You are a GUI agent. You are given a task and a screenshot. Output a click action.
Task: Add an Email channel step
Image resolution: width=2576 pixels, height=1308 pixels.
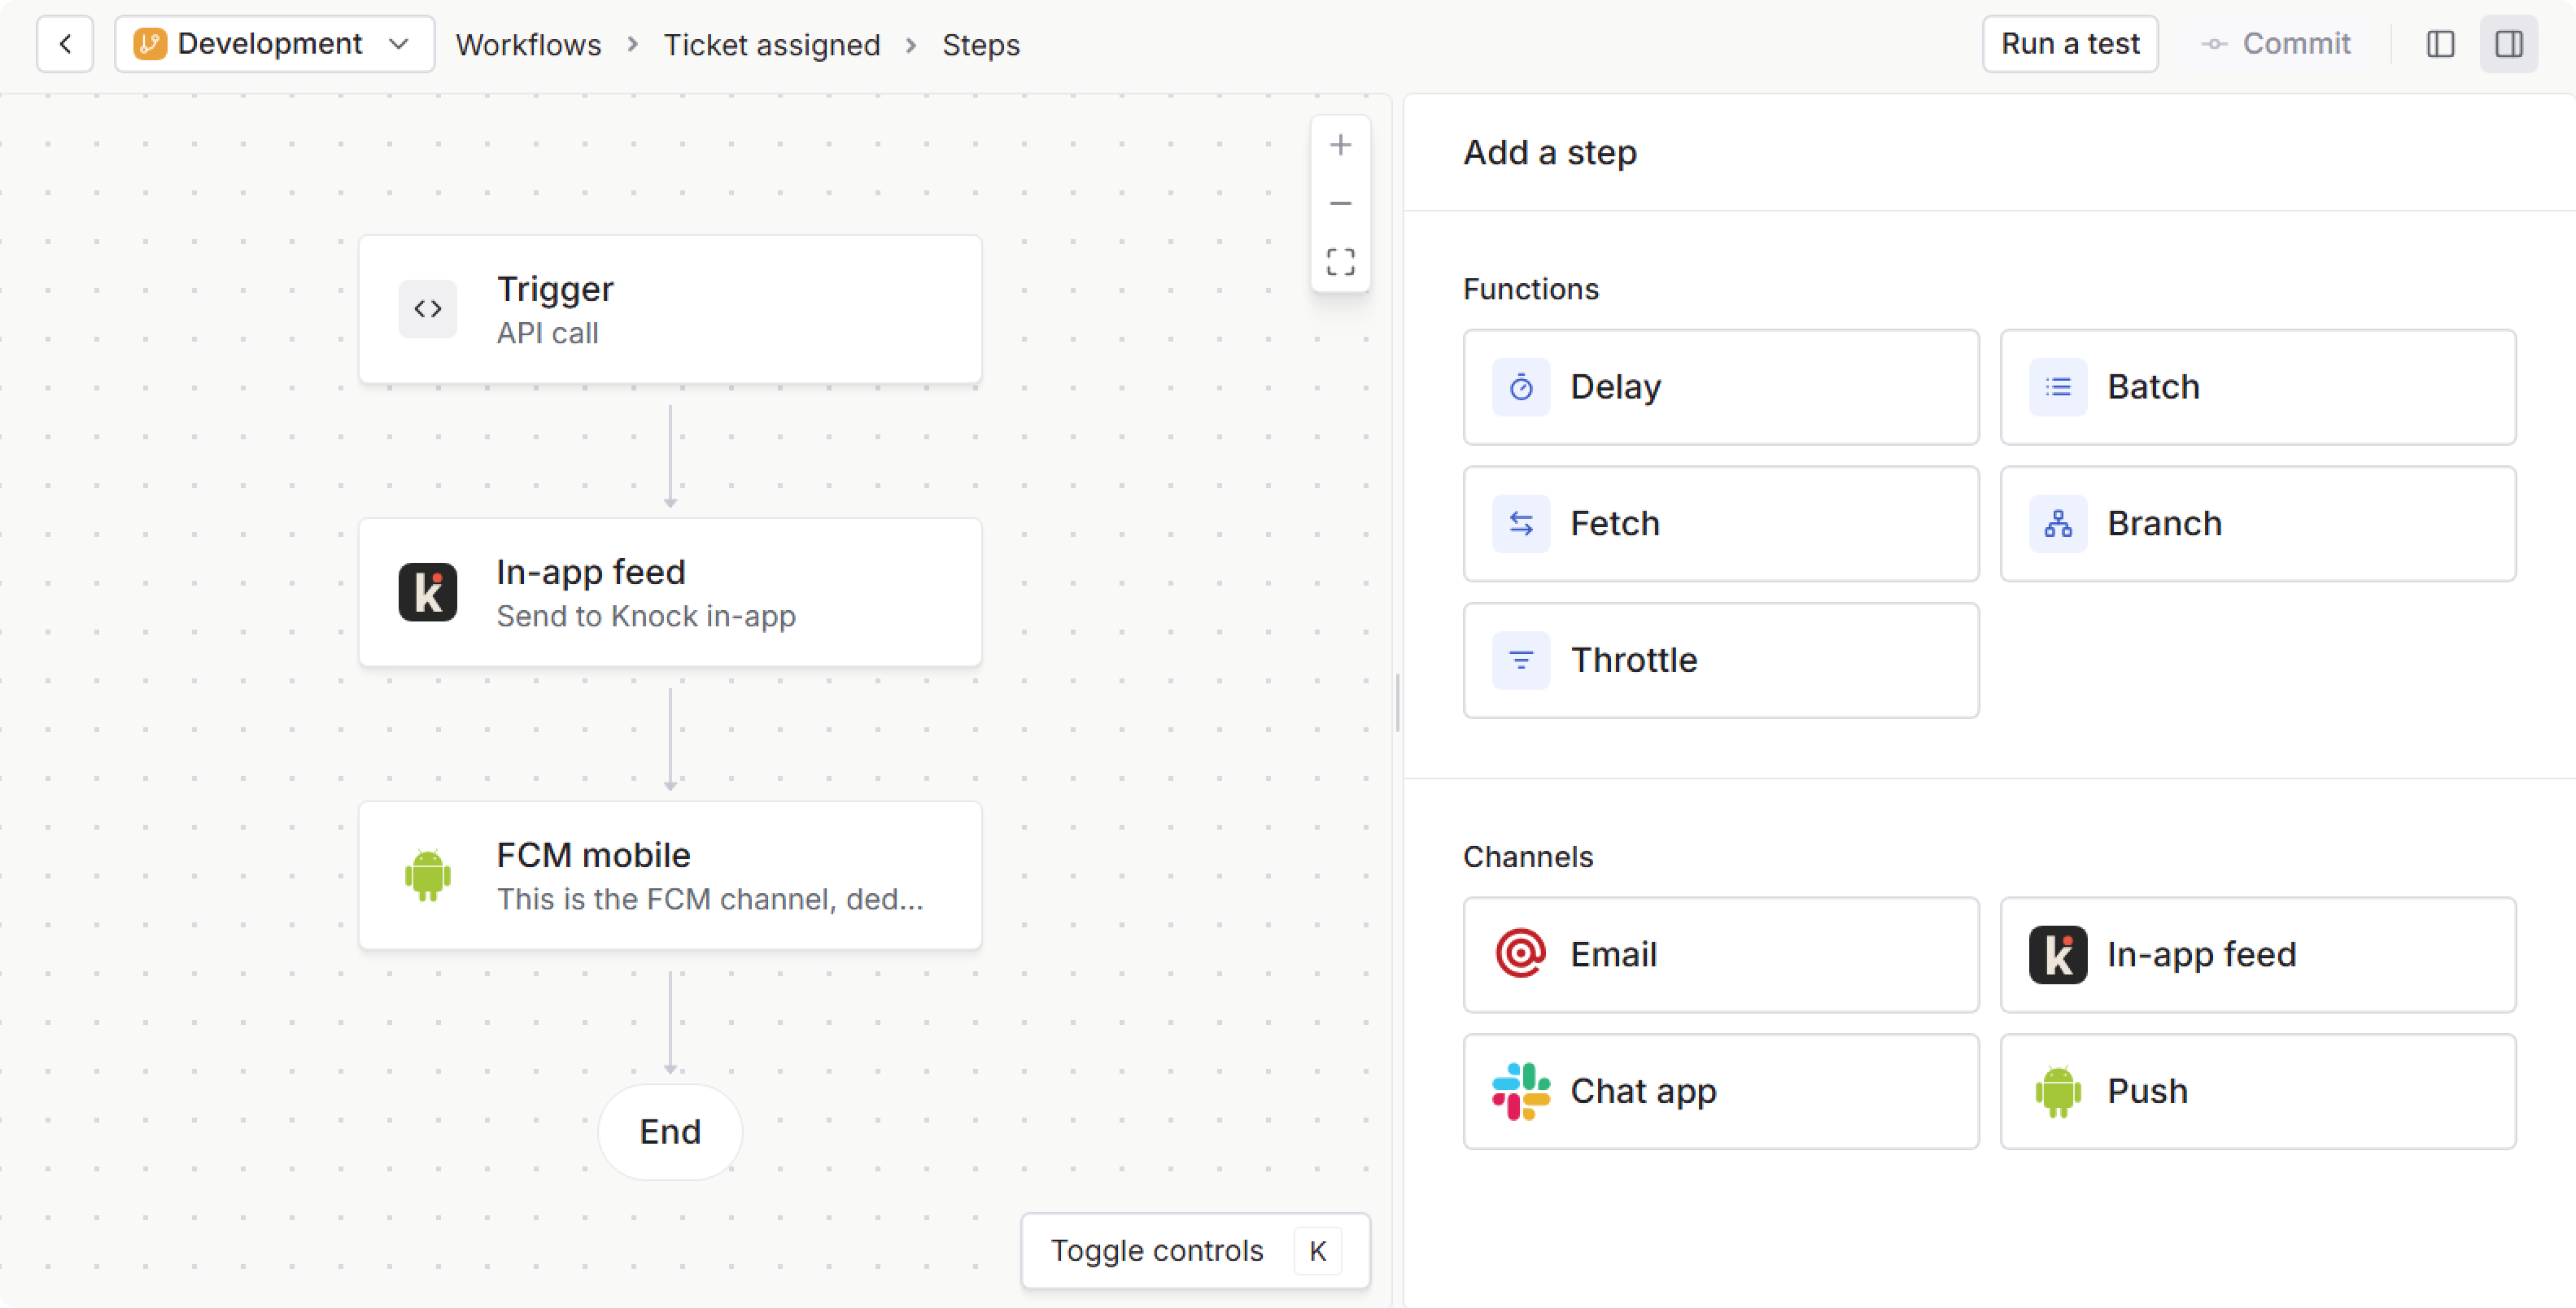[x=1720, y=955]
